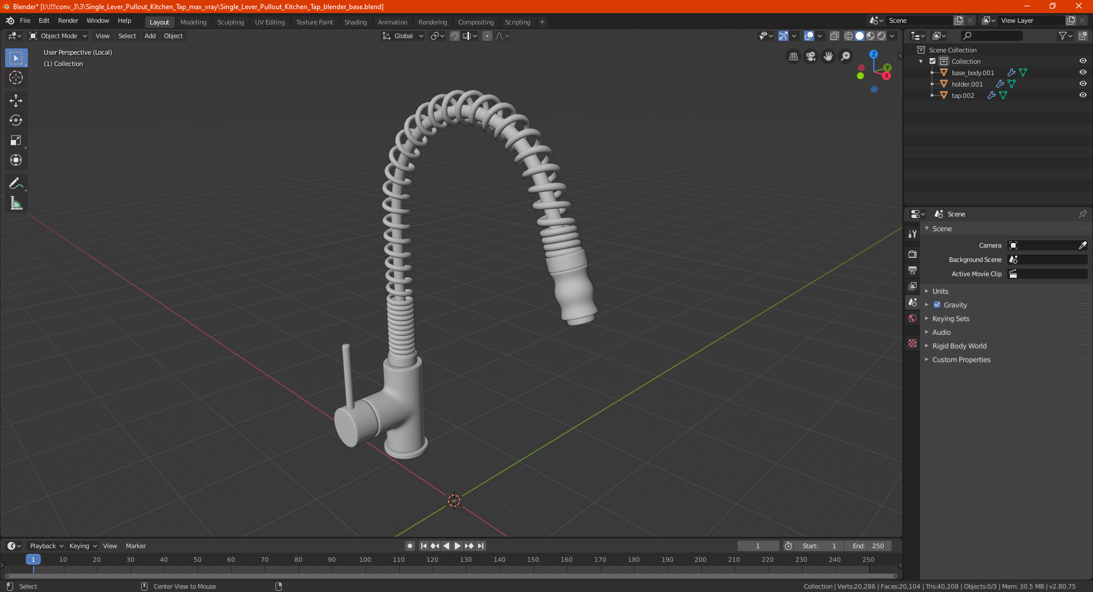Click the auto keying record button
Viewport: 1093px width, 592px height.
coord(409,546)
